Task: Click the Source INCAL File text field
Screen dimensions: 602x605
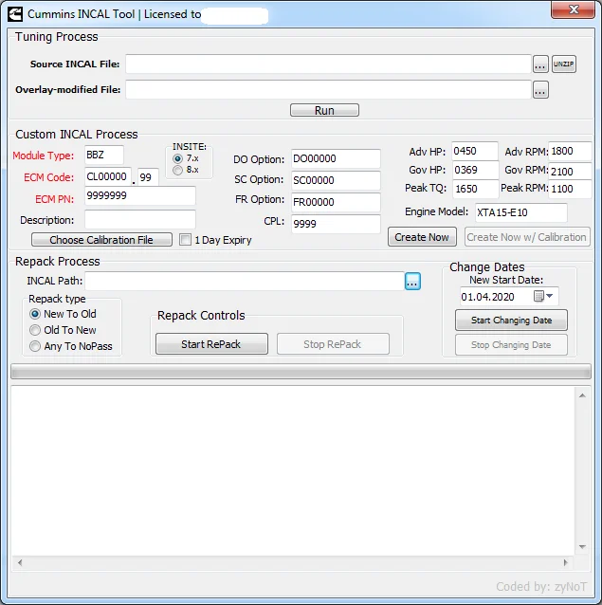Action: pos(329,64)
